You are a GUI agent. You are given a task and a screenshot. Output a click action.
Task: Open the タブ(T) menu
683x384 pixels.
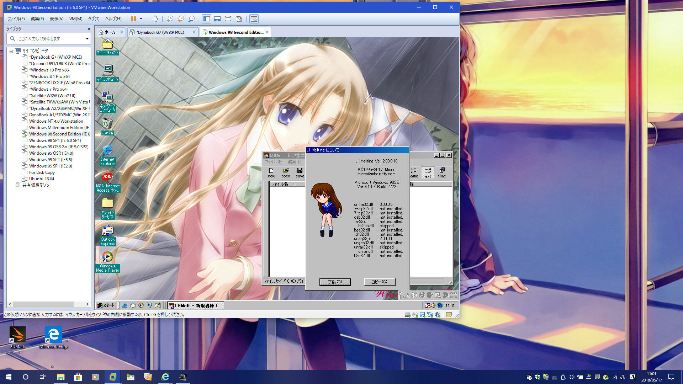94,19
